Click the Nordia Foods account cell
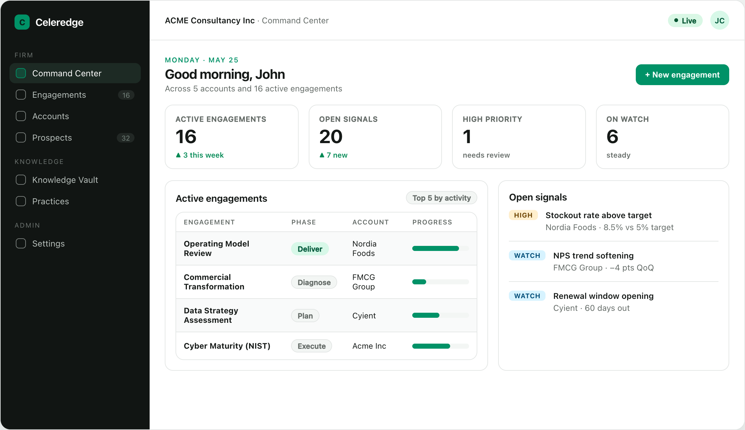Viewport: 745px width, 430px height. coord(364,248)
